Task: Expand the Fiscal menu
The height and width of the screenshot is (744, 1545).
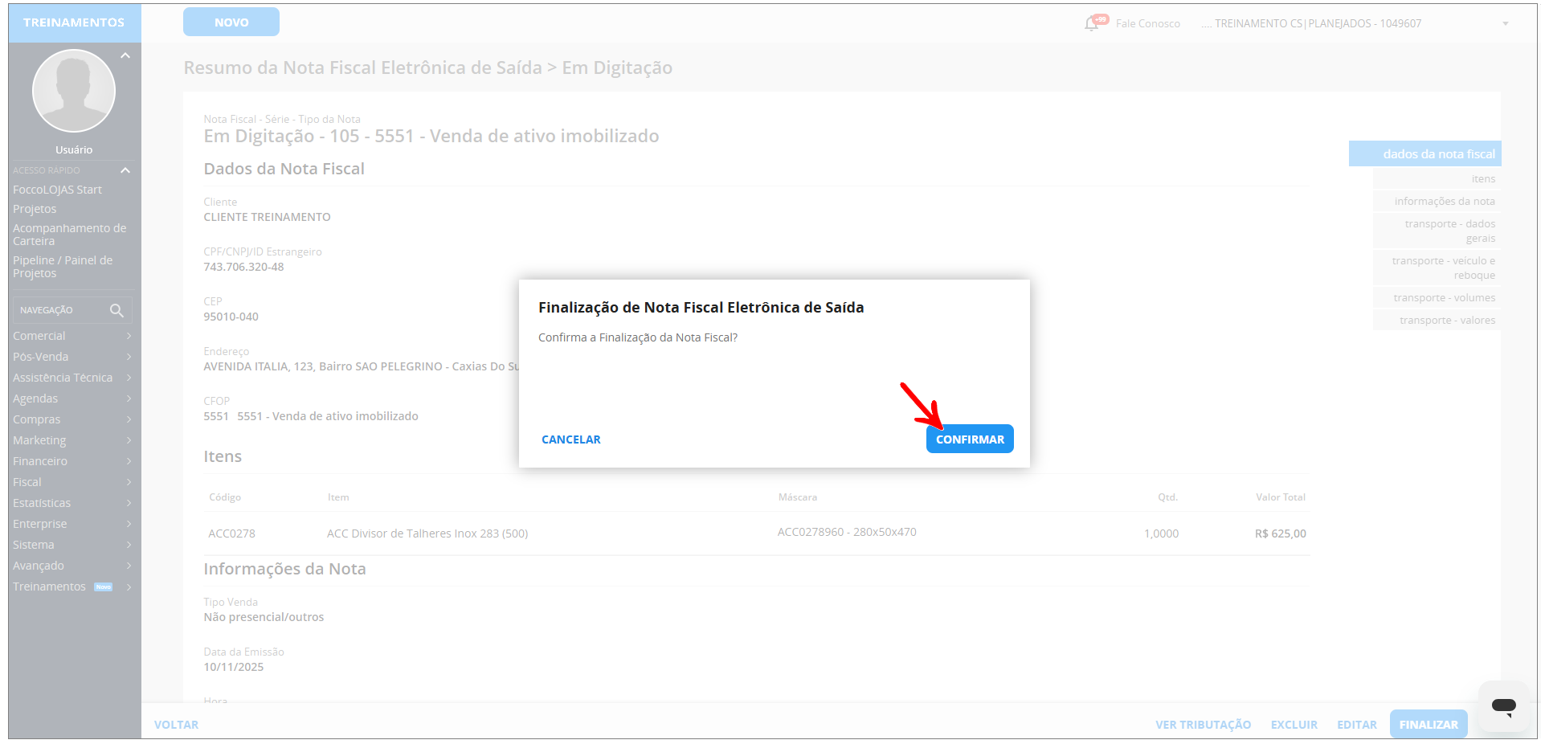Action: 72,482
